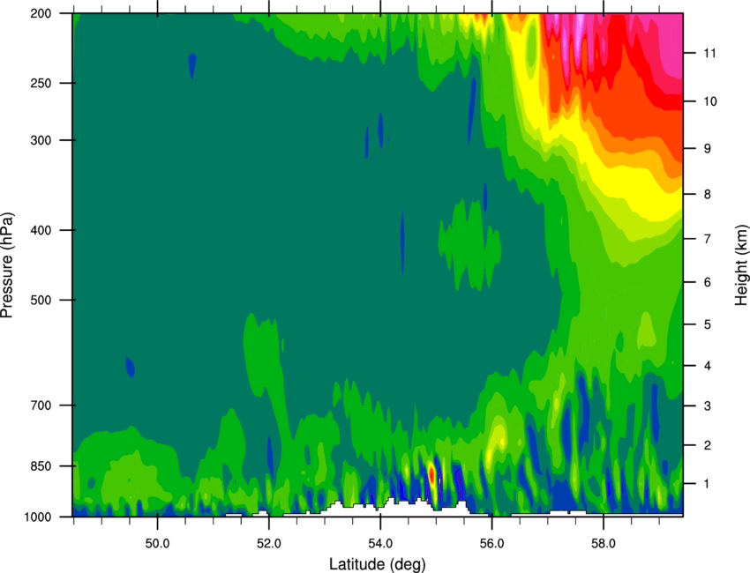Pick the 11 km height label
The image size is (750, 573).
tap(710, 53)
